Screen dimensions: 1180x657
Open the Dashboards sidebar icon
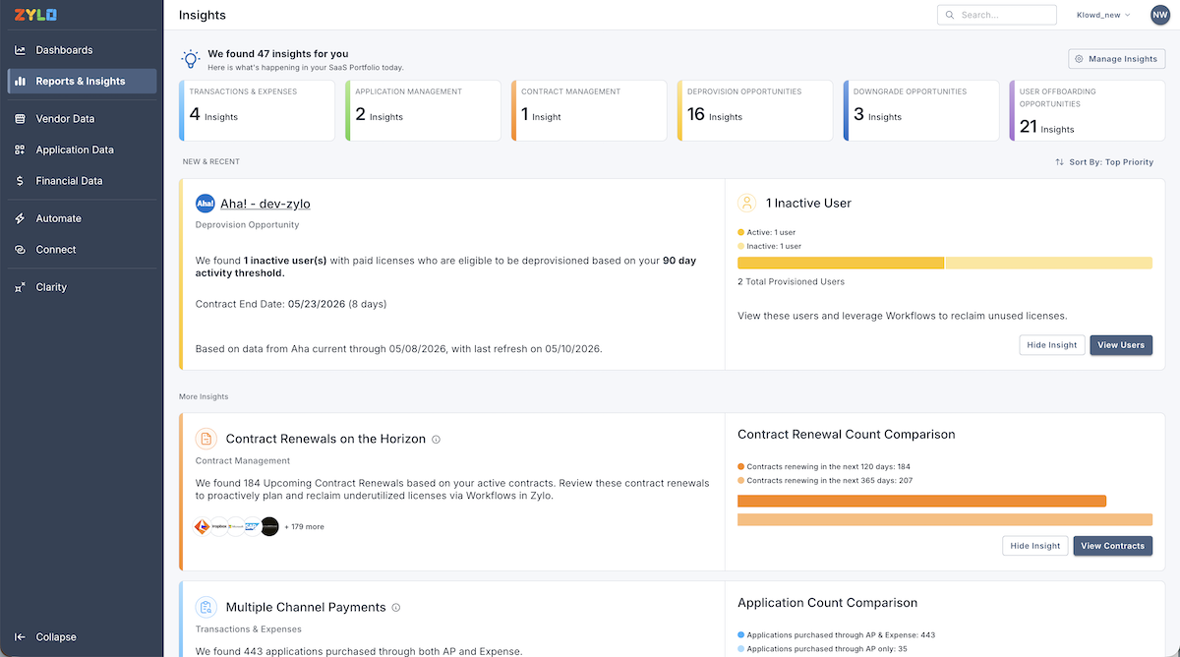(x=20, y=50)
